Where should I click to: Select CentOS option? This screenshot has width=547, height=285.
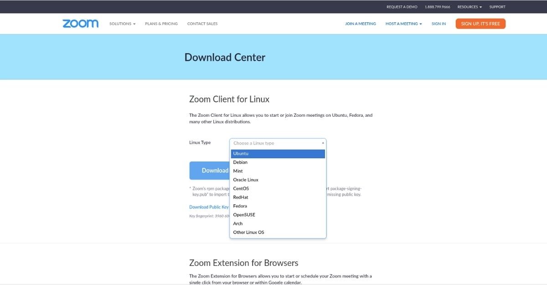tap(278, 188)
